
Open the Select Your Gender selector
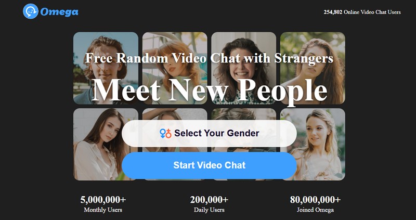209,133
